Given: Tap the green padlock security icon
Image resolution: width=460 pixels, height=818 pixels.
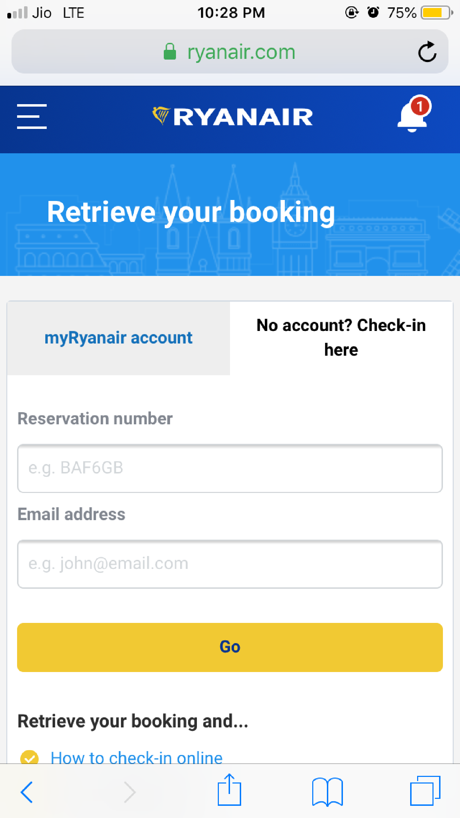Looking at the screenshot, I should 170,52.
